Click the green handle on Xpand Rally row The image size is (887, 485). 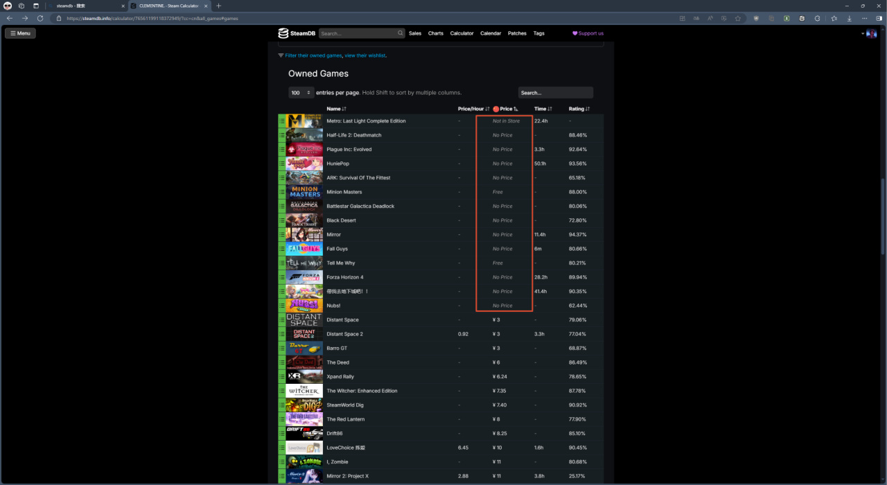(x=282, y=376)
